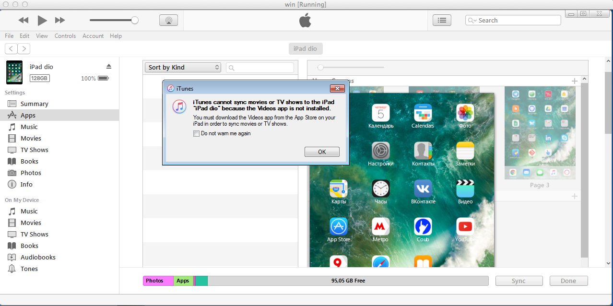Click the volume slider knob
Viewport: 613px width, 306px height.
tap(135, 20)
